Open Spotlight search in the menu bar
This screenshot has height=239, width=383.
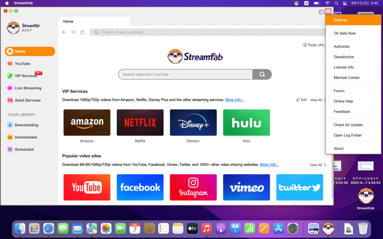336,3
